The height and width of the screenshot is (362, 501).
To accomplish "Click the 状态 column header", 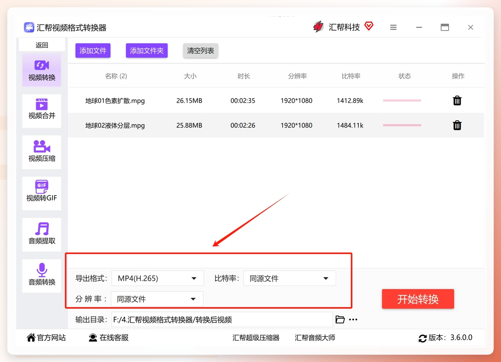I will pyautogui.click(x=404, y=76).
